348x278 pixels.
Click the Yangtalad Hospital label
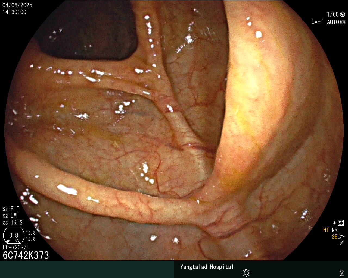207,267
